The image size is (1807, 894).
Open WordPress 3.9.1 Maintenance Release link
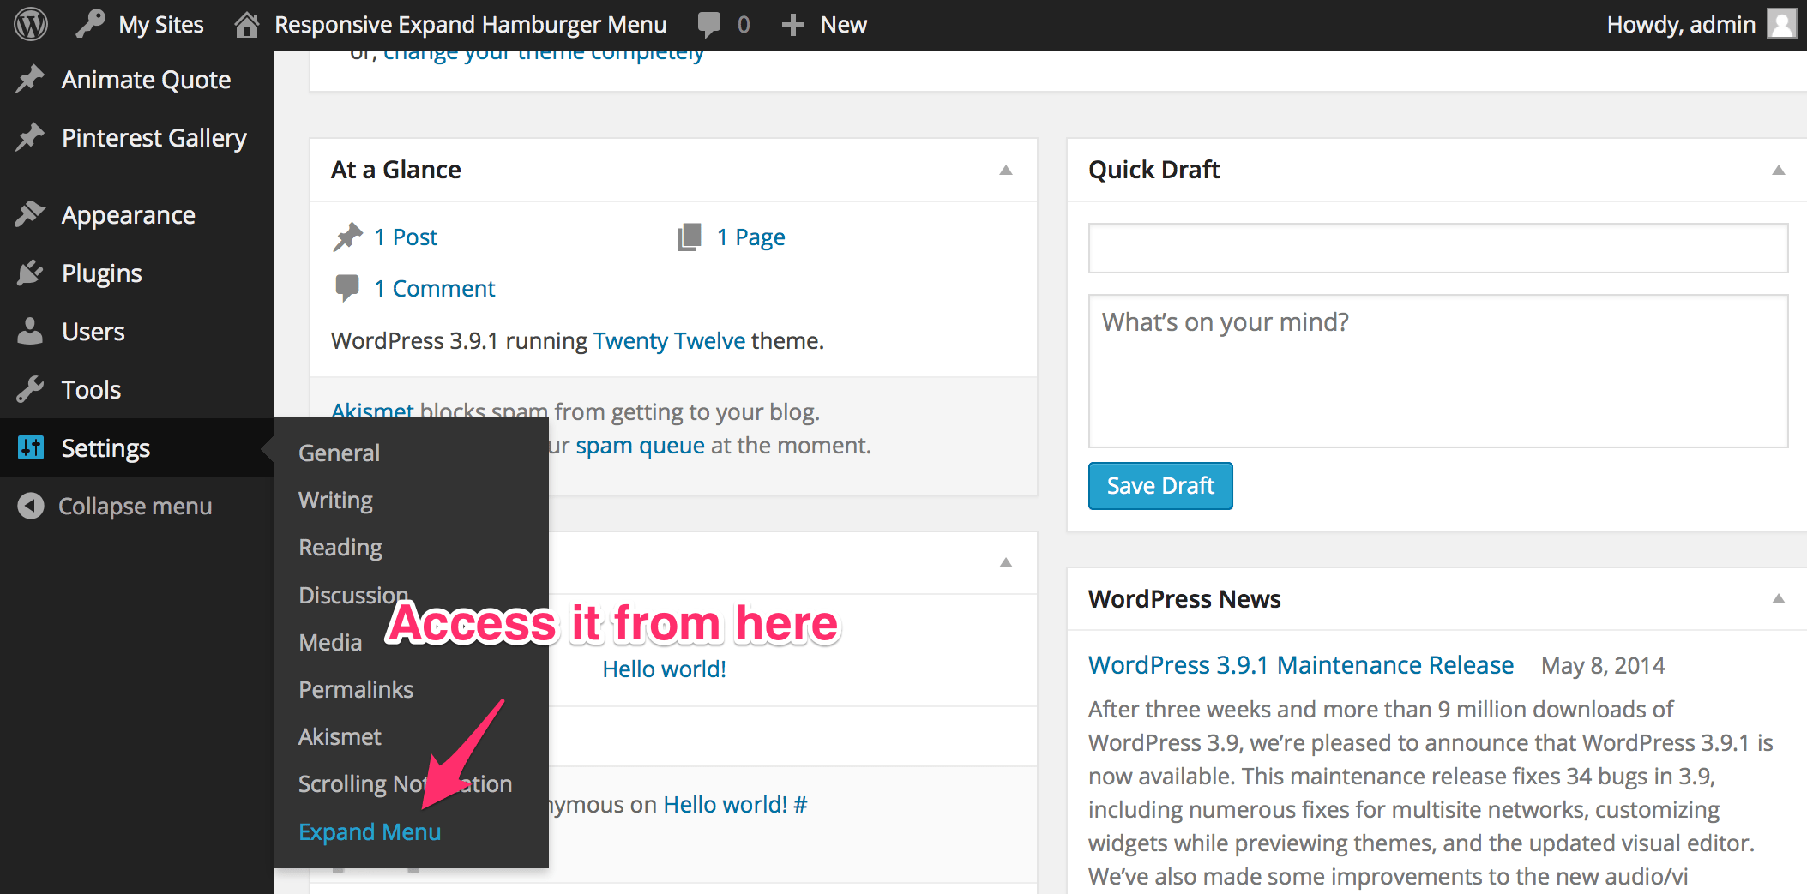click(1301, 665)
